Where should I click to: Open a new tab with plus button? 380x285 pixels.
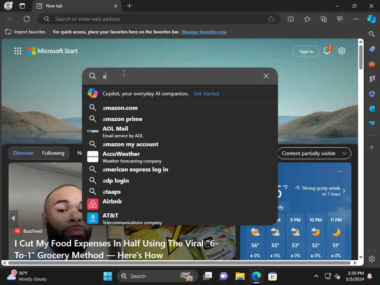[130, 6]
